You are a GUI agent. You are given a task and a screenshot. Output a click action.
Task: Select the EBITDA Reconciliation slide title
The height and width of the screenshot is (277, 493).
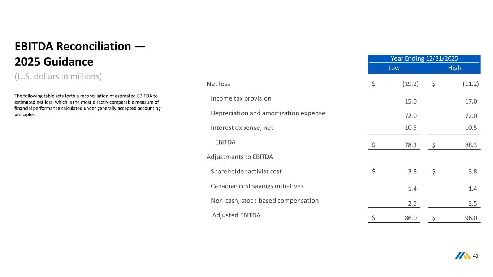pos(80,54)
